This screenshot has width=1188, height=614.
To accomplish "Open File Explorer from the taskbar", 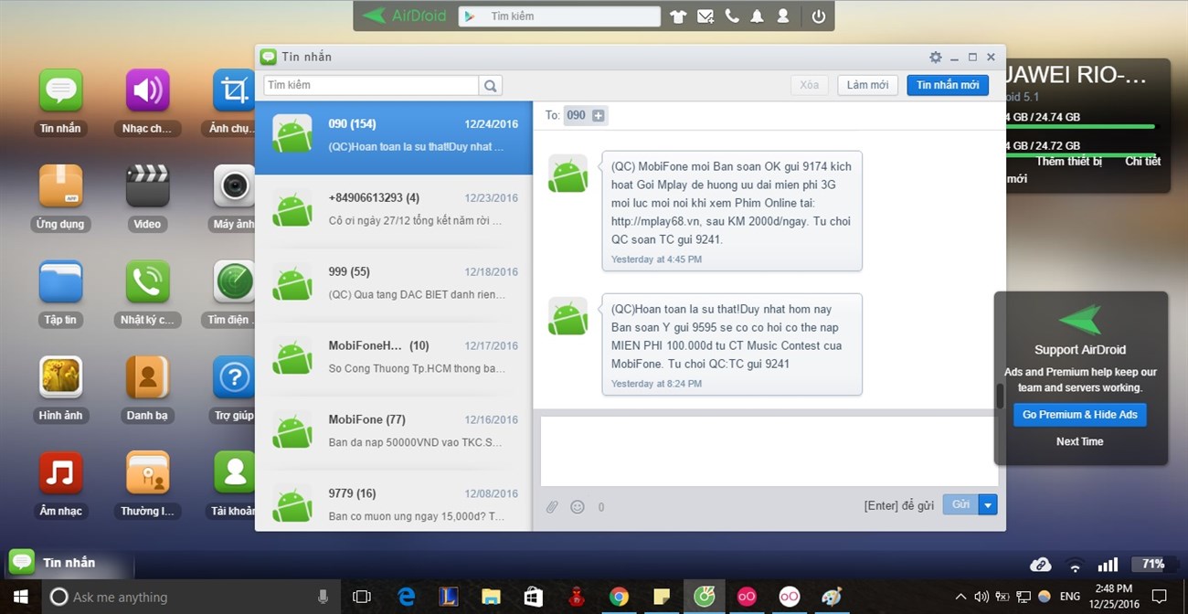I will [492, 597].
